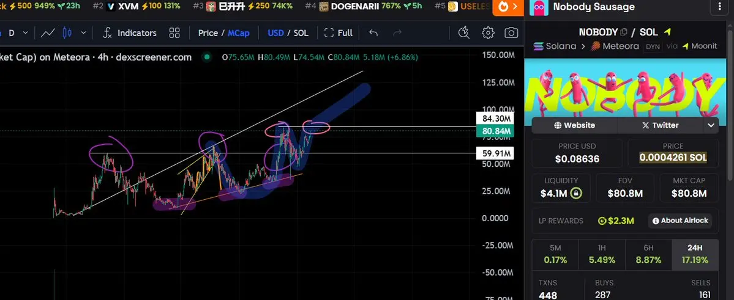Open the chart layout grid icon
The height and width of the screenshot is (300, 734).
pyautogui.click(x=174, y=33)
